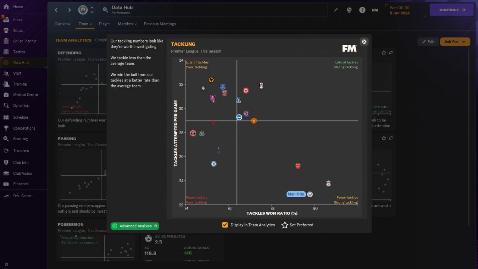Click the Man City label on the chart
The image size is (478, 269).
296,194
